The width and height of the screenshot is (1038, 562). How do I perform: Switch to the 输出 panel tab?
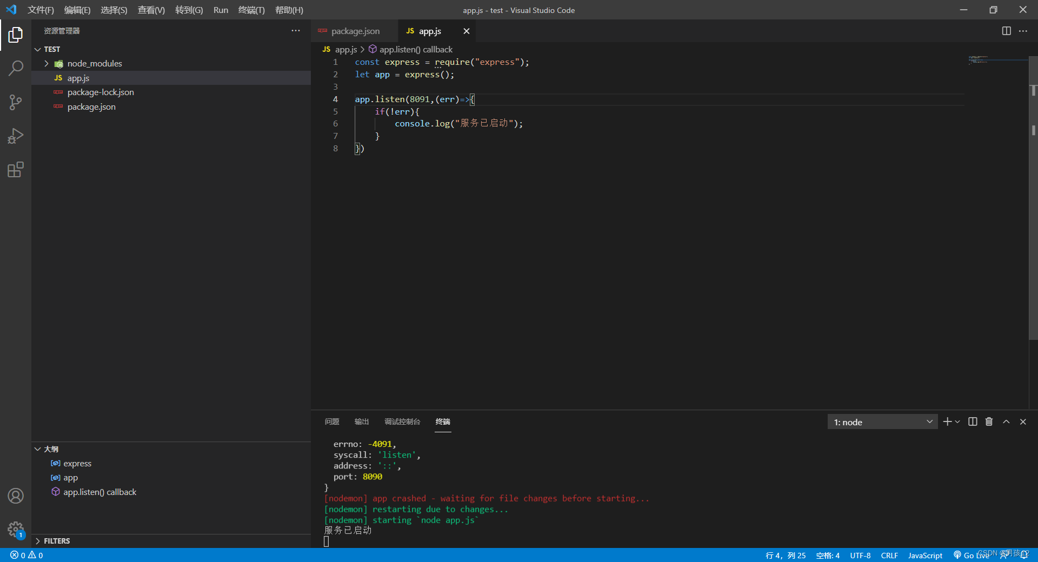[362, 421]
